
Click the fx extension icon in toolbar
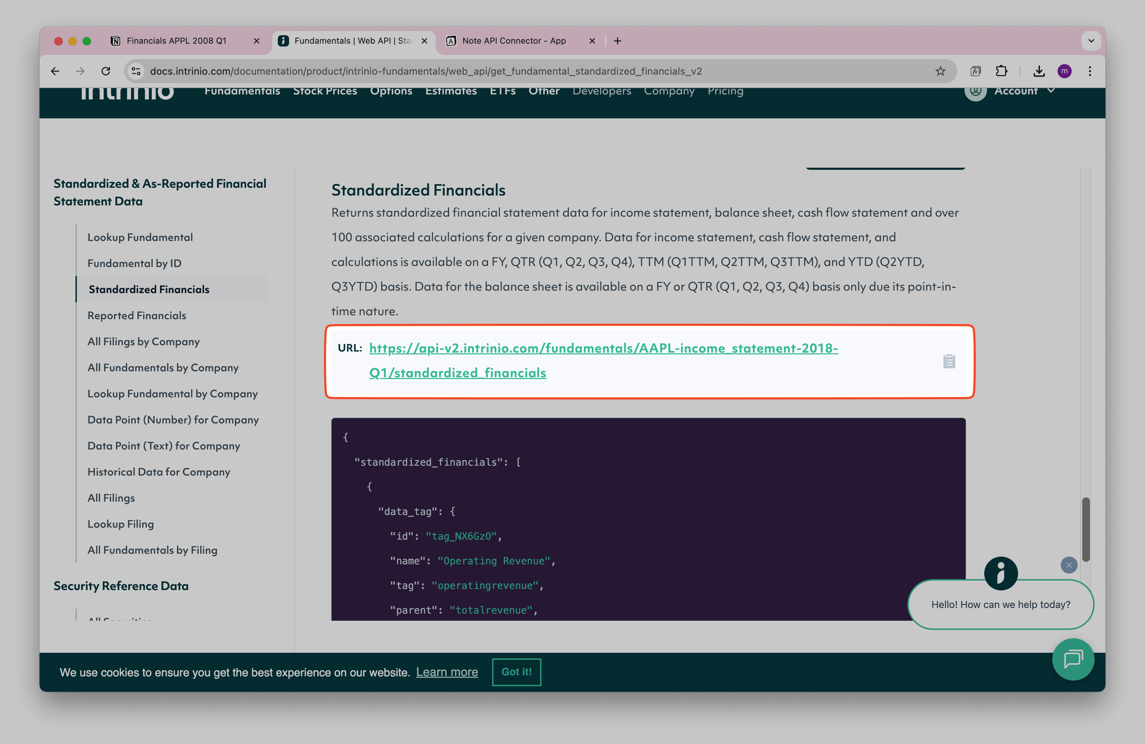pyautogui.click(x=976, y=71)
